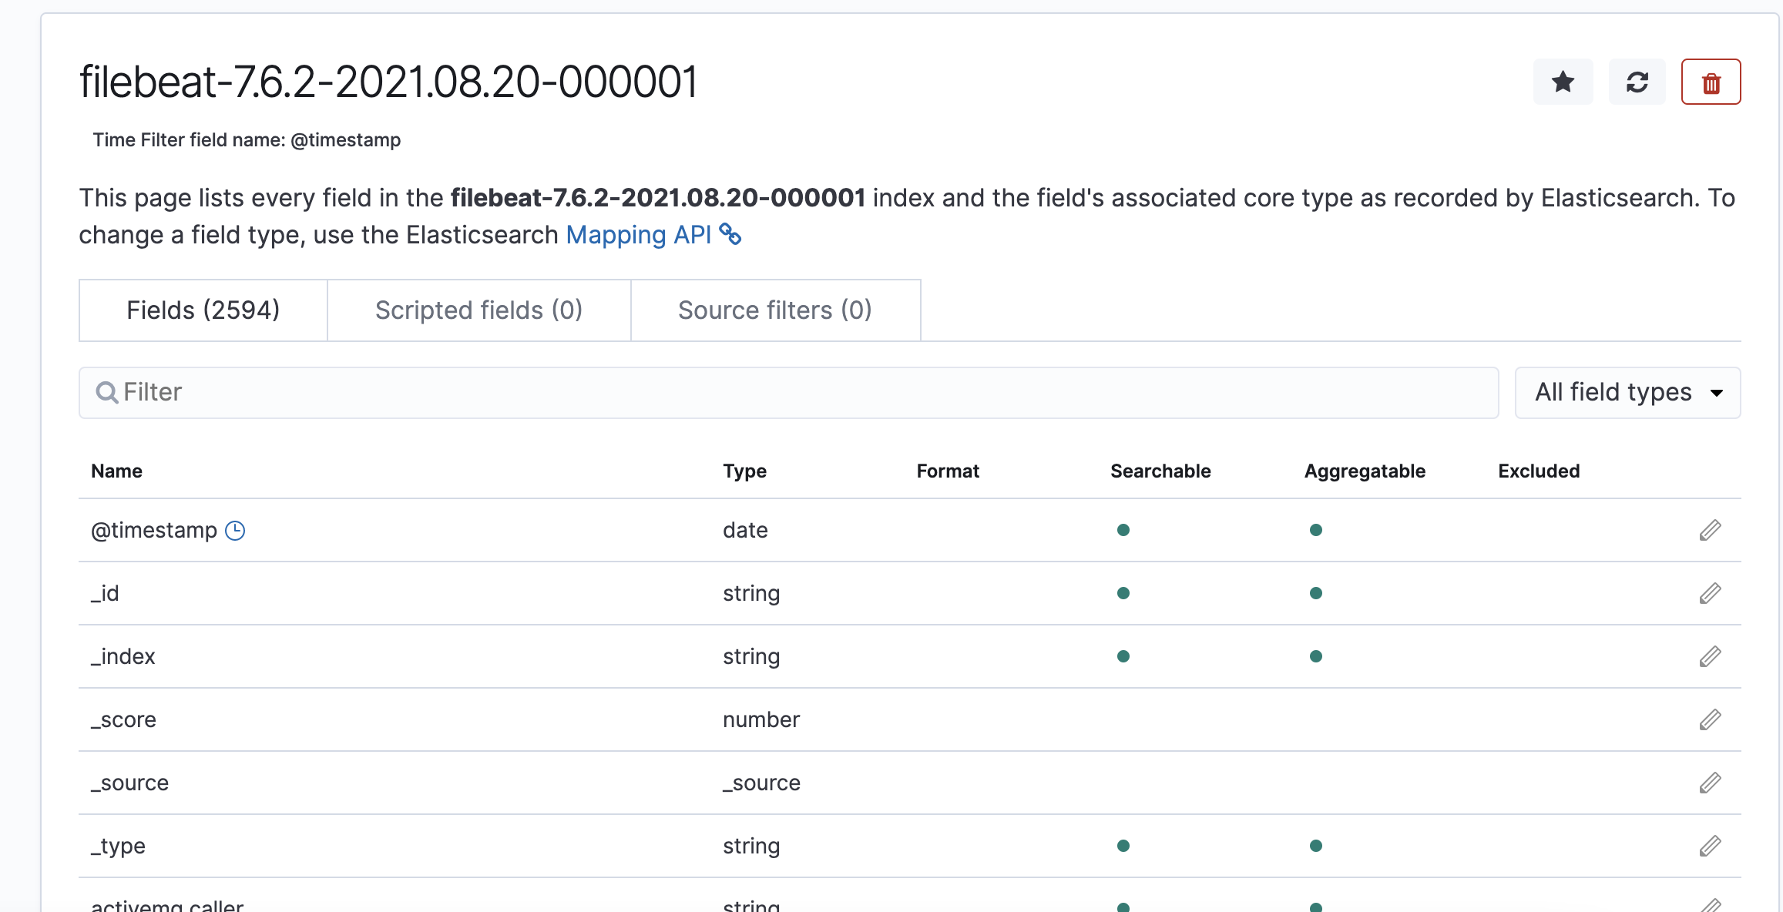Viewport: 1783px width, 912px height.
Task: Focus the Filter search field
Action: (x=789, y=393)
